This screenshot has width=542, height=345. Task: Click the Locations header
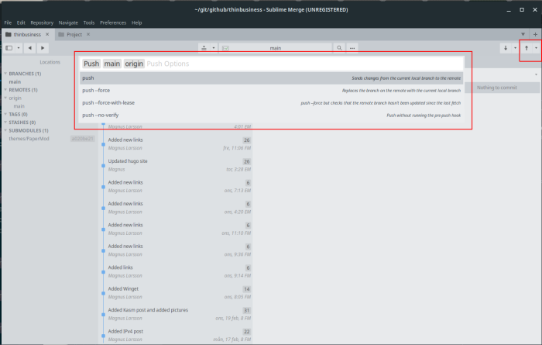50,62
